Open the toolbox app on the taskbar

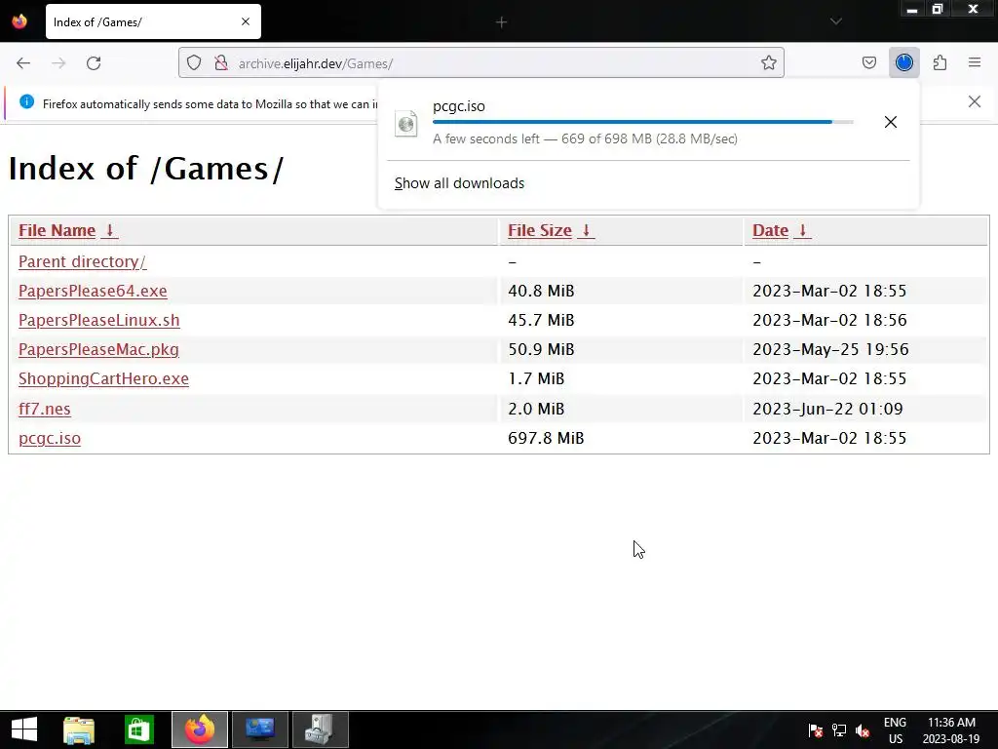click(x=320, y=729)
